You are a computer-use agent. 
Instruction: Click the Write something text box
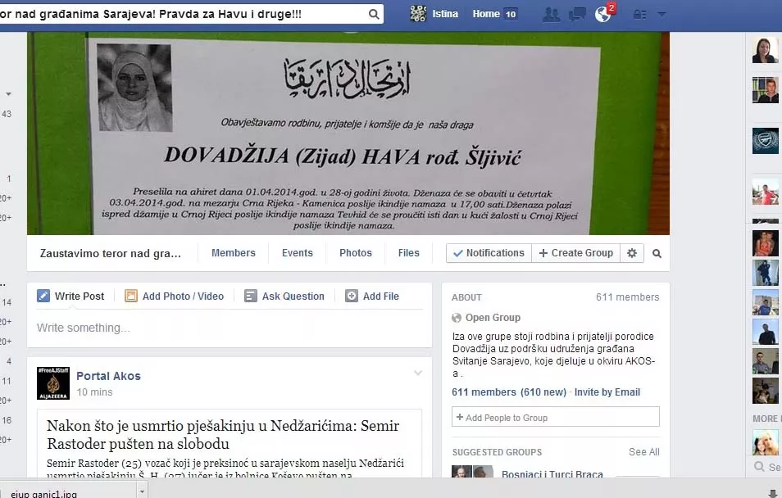click(230, 328)
